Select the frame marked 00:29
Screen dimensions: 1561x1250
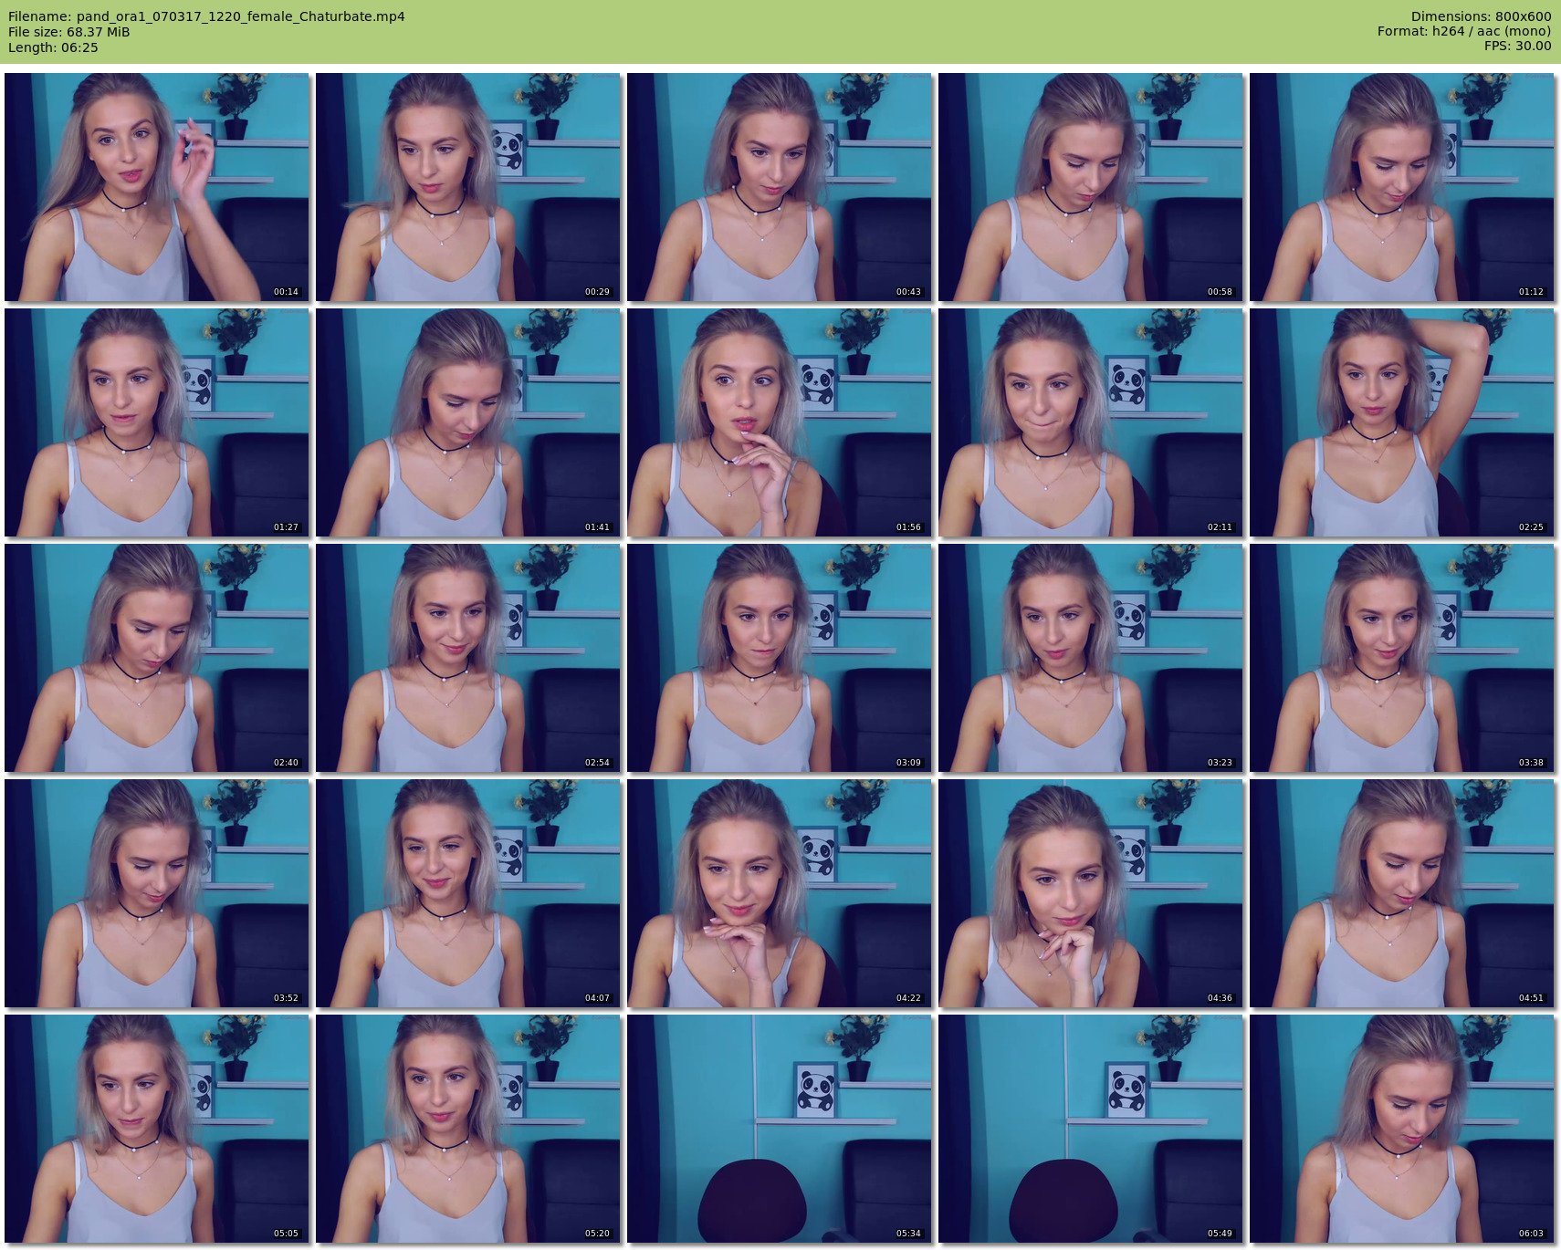click(x=468, y=187)
